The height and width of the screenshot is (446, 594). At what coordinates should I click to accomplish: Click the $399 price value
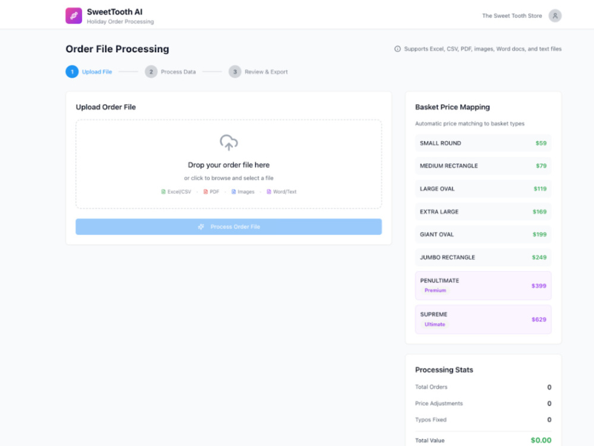click(539, 285)
